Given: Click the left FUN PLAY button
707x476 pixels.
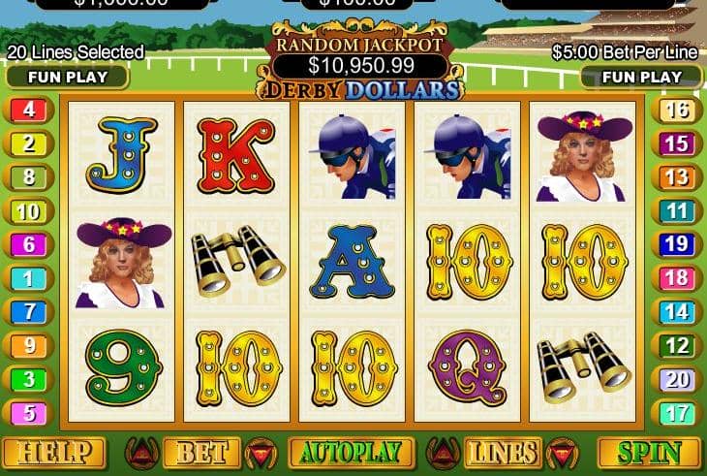Looking at the screenshot, I should tap(68, 78).
